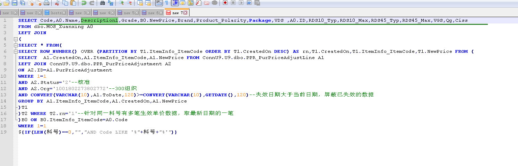Click the Undo arrow icon
518x166 pixels.
84,3
